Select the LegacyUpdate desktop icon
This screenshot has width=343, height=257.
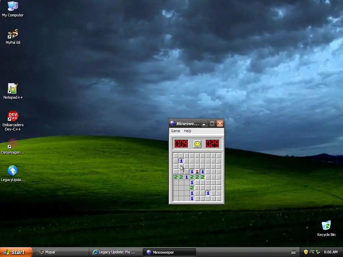point(13,174)
